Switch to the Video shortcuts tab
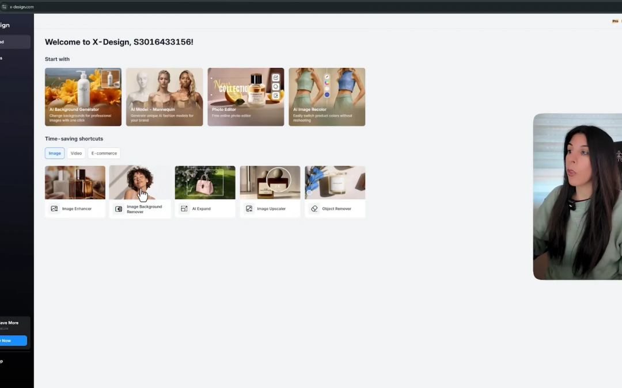 (76, 153)
